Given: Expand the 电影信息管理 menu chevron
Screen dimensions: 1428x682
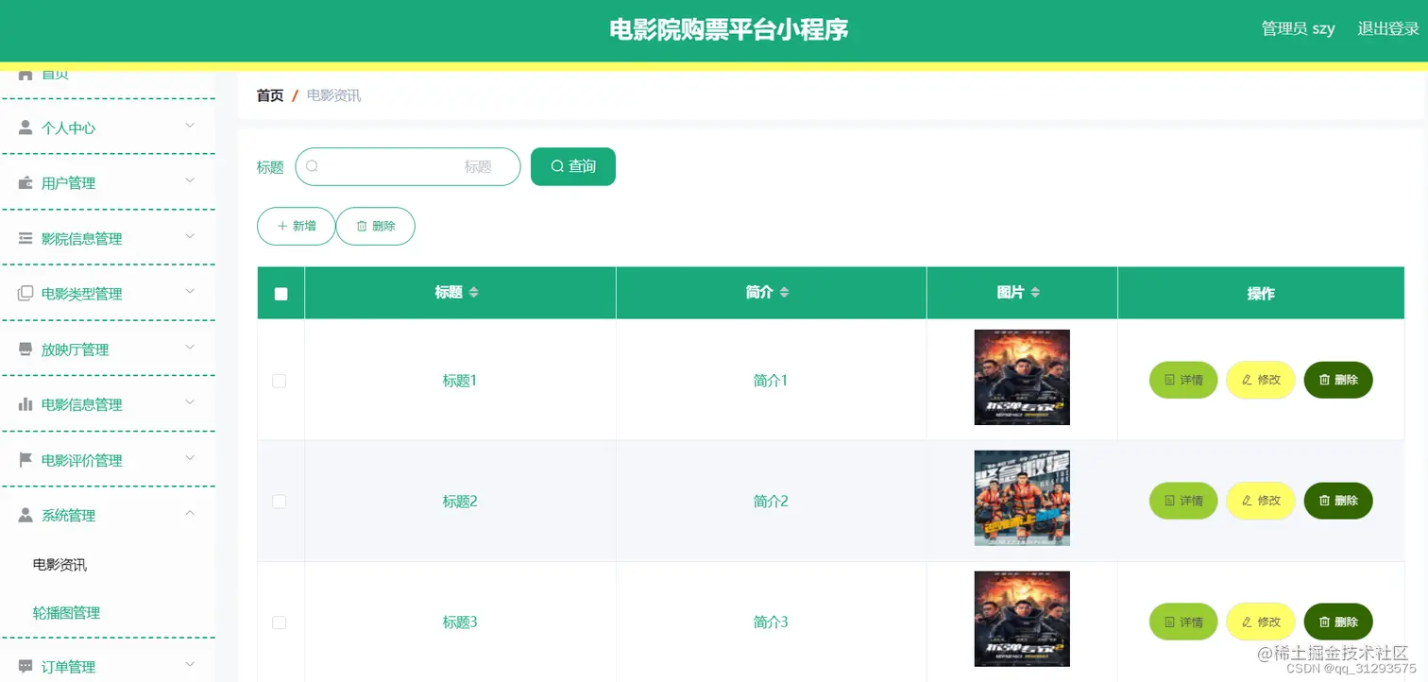Looking at the screenshot, I should [x=190, y=402].
